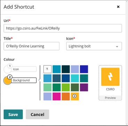This screenshot has height=126, width=128.
Task: Select the orange swatch in the bottom row
Action: [66, 97]
